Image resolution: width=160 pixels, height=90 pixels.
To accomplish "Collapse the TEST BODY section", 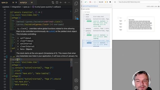I will 86,12.
